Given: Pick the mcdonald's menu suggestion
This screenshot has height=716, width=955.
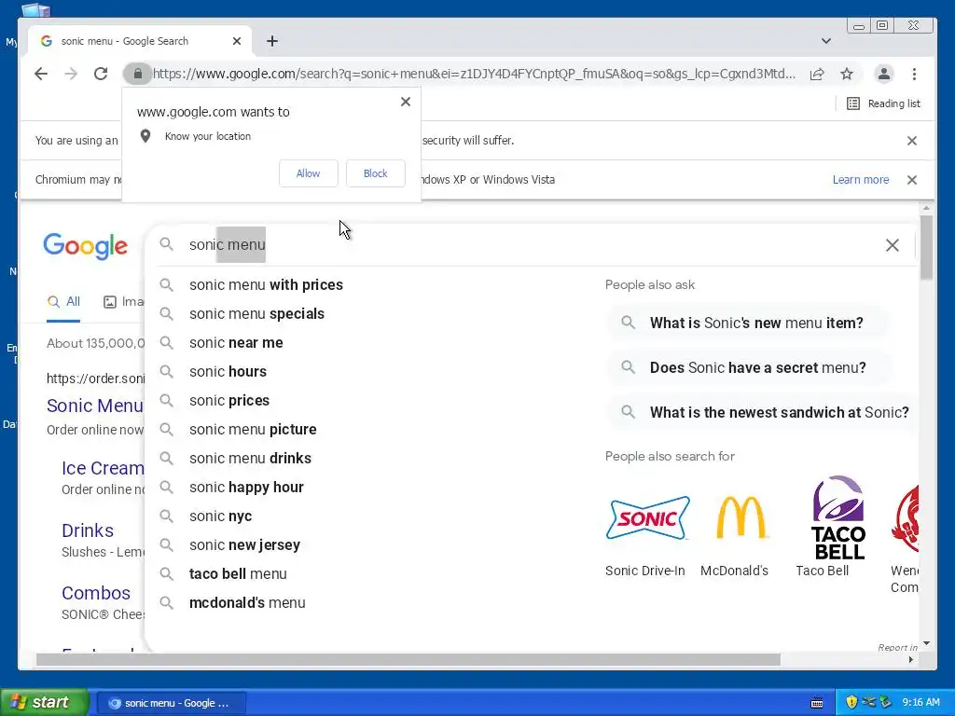Looking at the screenshot, I should pos(247,603).
